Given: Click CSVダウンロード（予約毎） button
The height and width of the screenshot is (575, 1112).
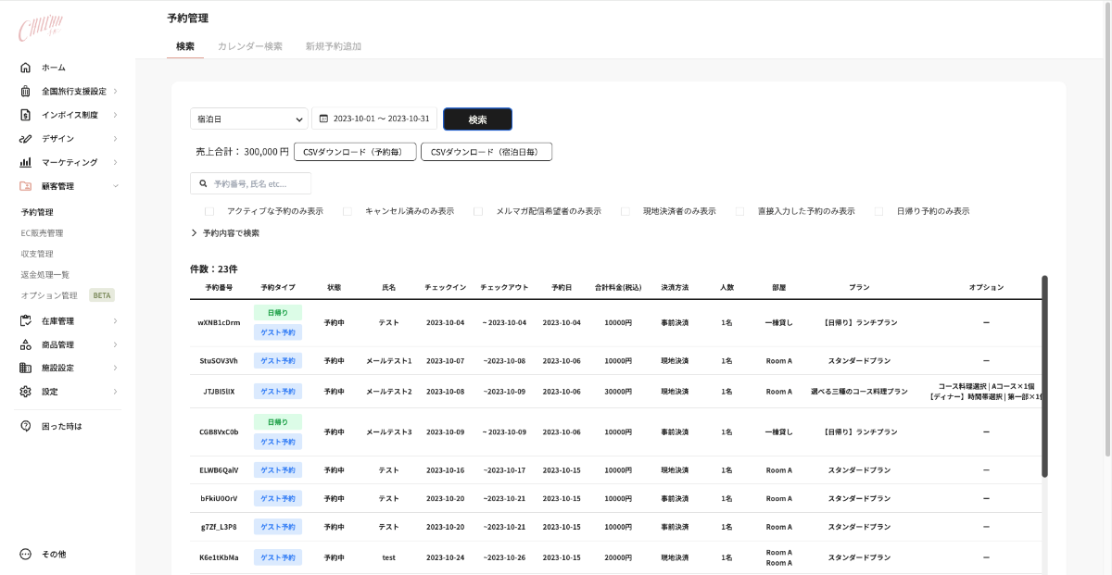Looking at the screenshot, I should coord(355,152).
